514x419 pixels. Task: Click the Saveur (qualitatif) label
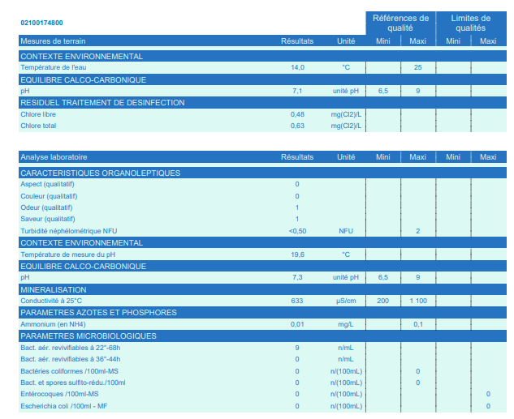coord(48,219)
